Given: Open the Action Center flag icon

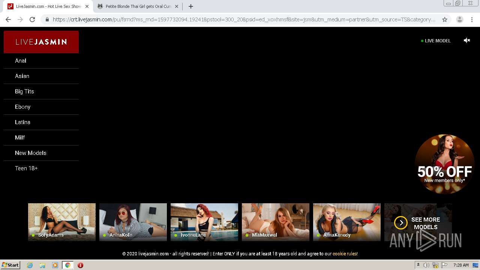Looking at the screenshot, I should [444, 265].
